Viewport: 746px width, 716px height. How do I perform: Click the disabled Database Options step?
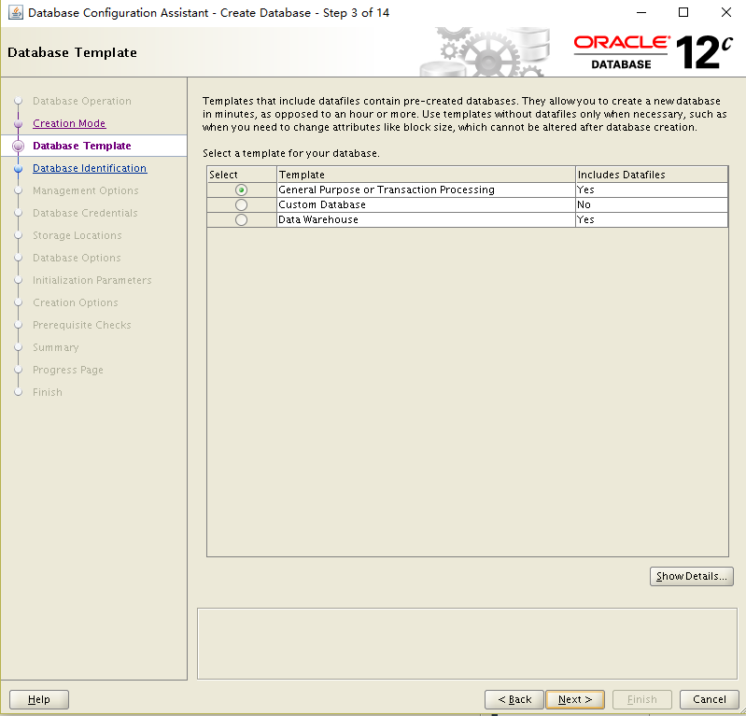click(77, 258)
